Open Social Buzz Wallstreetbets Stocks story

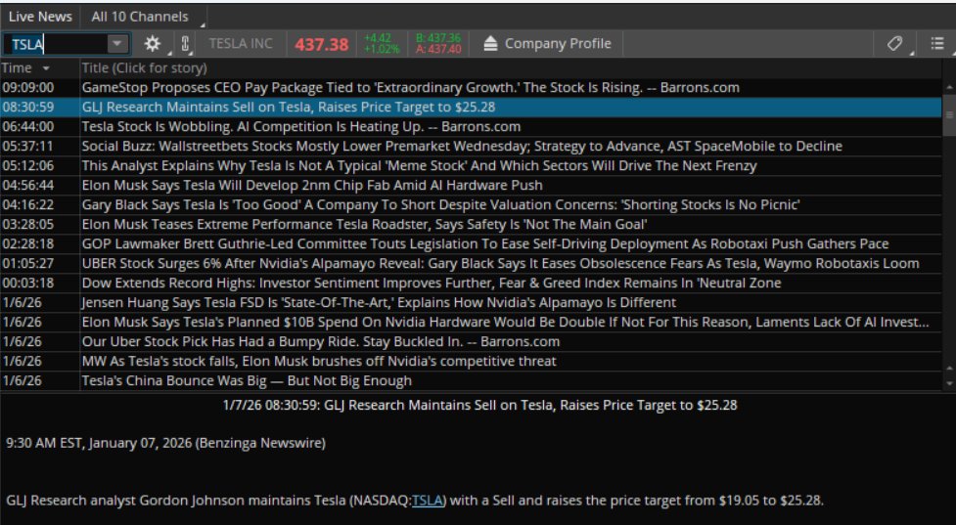click(x=462, y=147)
